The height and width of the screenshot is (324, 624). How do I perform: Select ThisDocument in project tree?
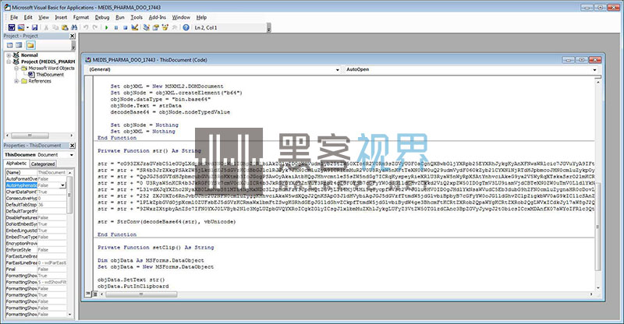50,75
